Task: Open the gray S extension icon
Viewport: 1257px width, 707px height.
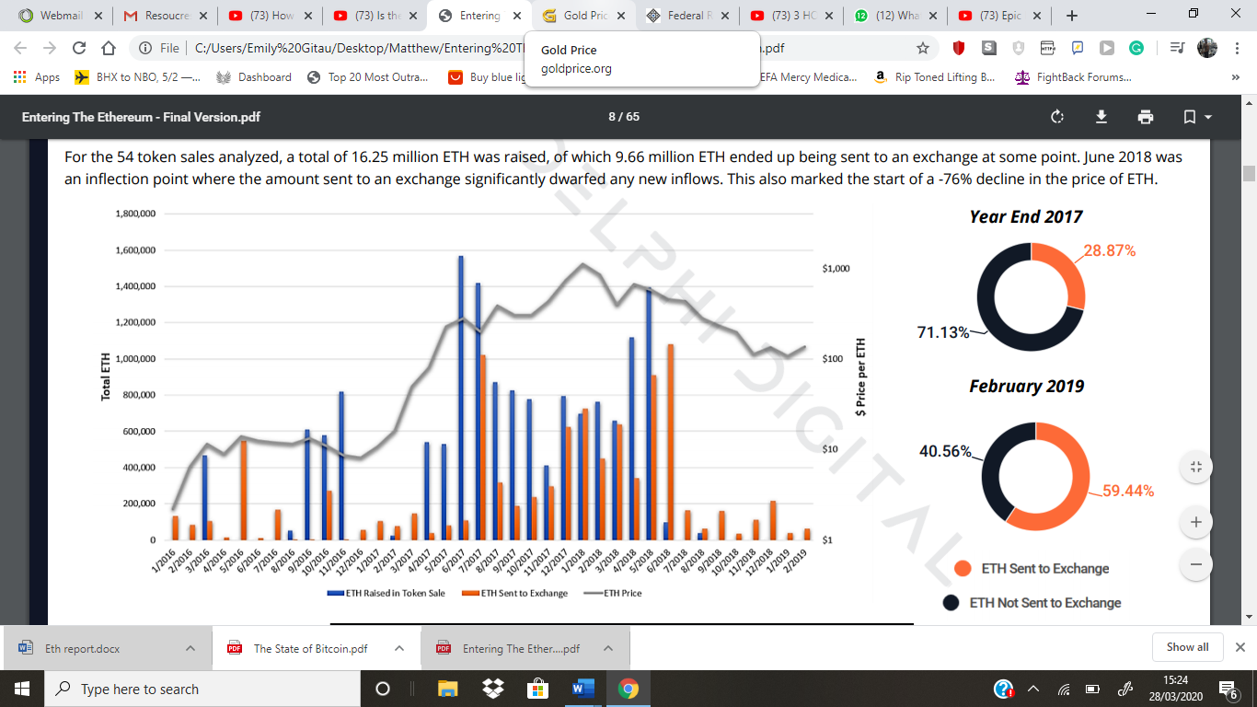Action: click(988, 48)
